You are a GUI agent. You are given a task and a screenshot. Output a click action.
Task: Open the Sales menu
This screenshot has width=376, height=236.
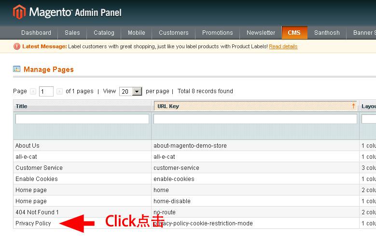(72, 33)
